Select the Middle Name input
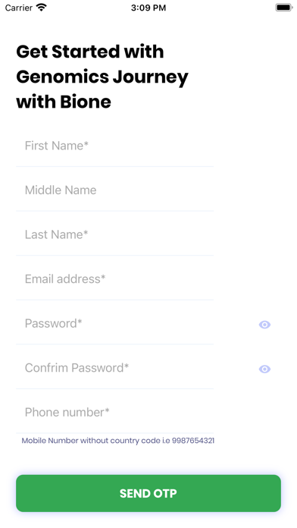 pos(114,190)
